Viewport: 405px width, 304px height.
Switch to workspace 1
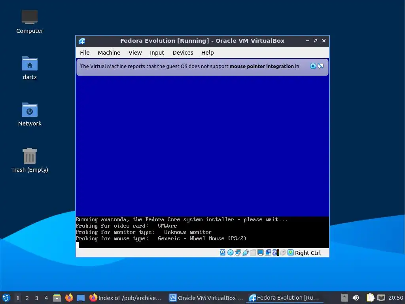click(17, 298)
